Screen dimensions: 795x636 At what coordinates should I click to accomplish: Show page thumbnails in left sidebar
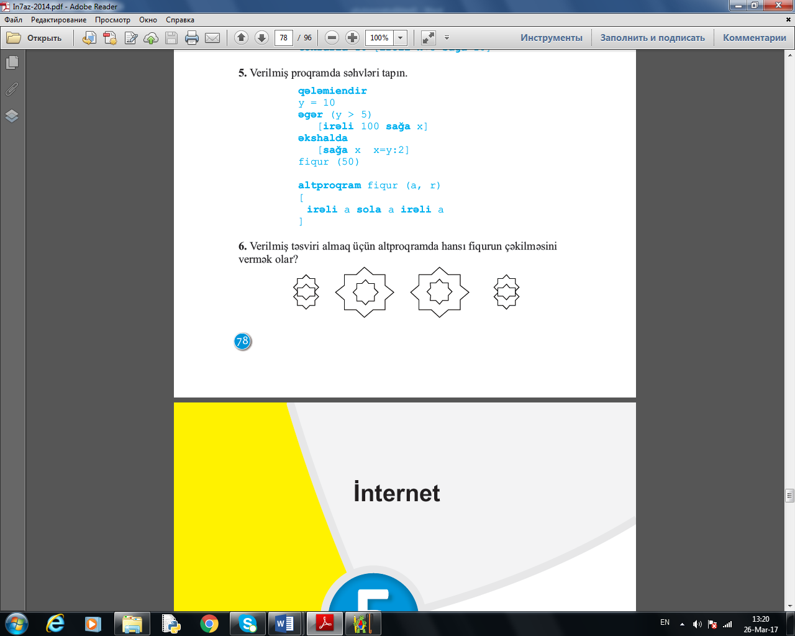(12, 63)
